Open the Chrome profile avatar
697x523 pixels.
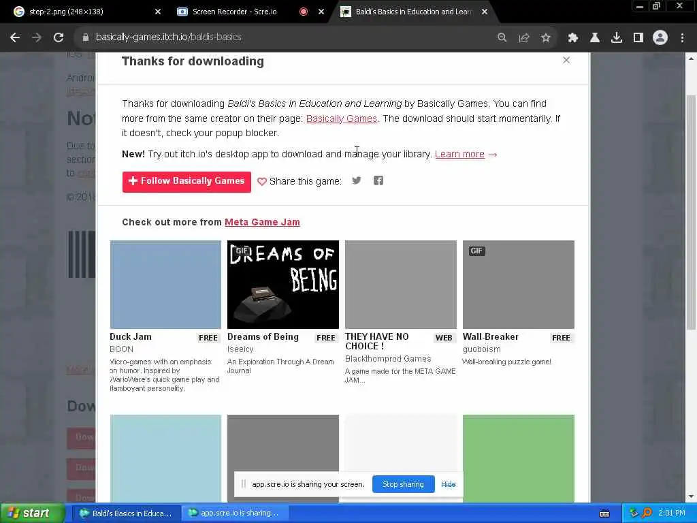click(x=660, y=37)
